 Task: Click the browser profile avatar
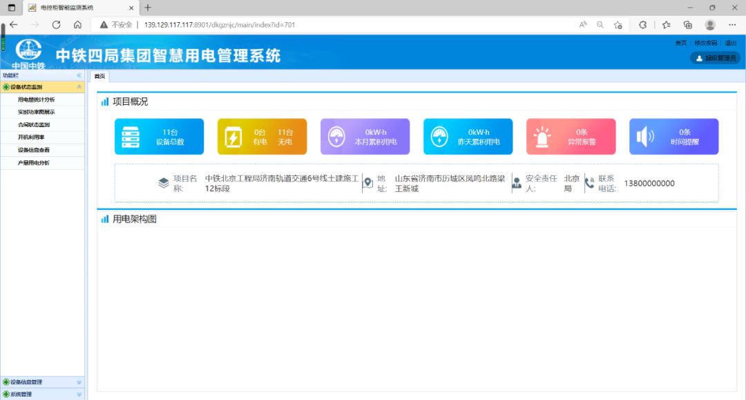710,25
